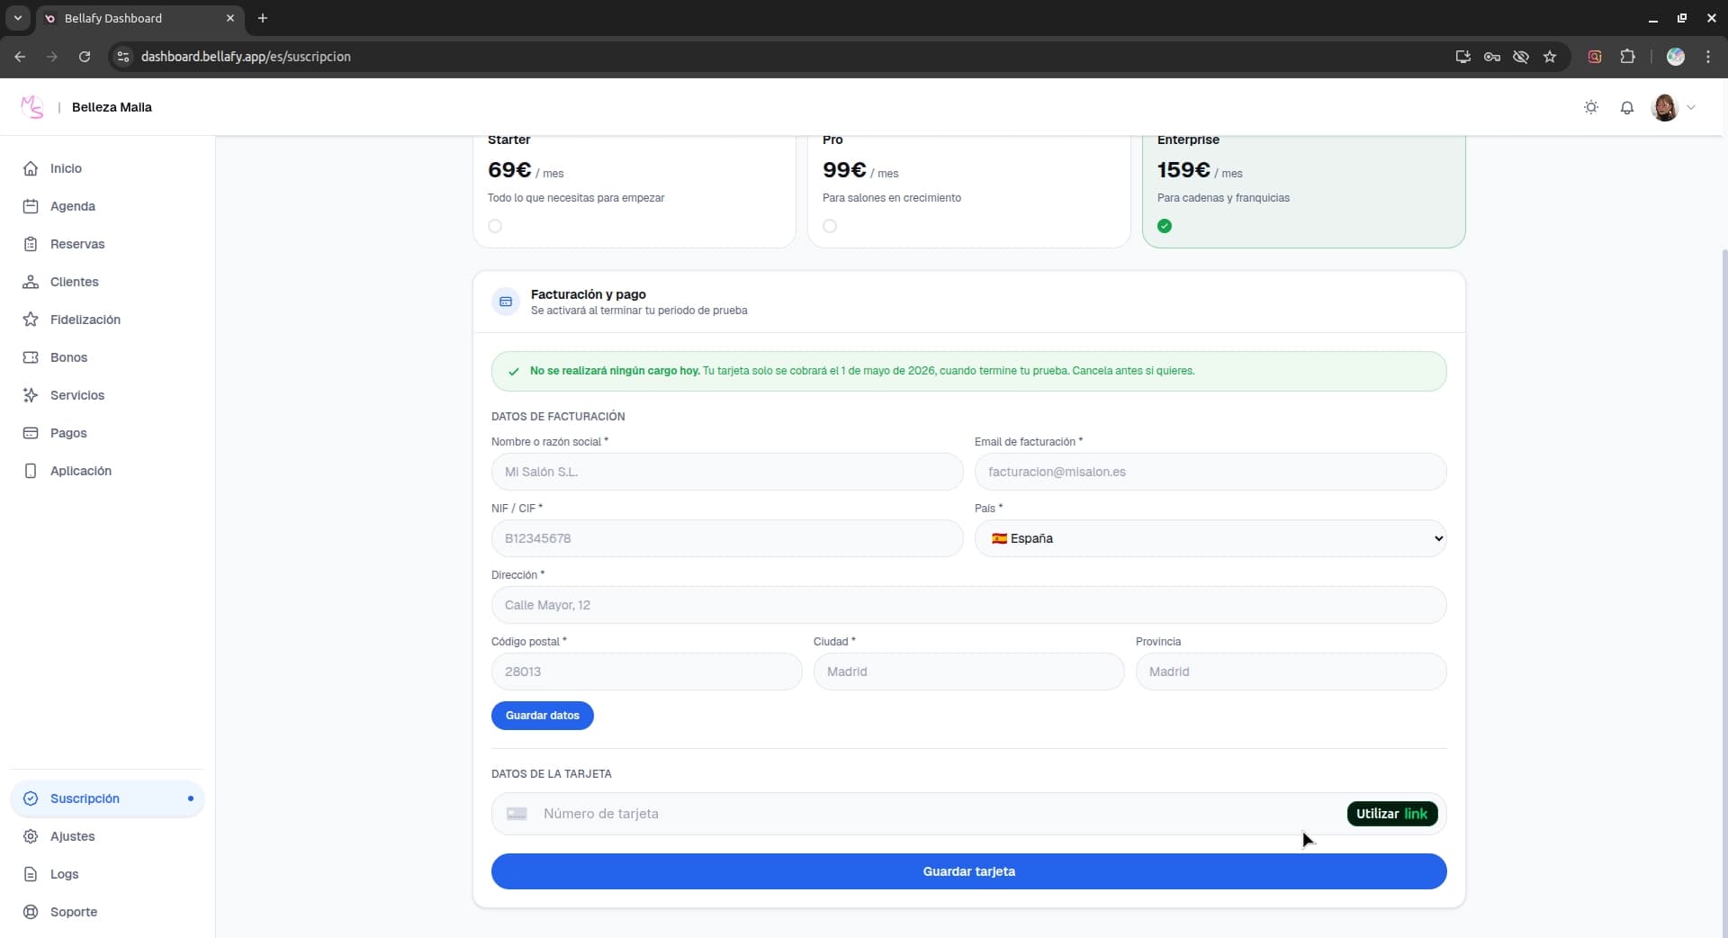Screen dimensions: 1728x938
Task: Open the Clientes section
Action: pos(75,282)
